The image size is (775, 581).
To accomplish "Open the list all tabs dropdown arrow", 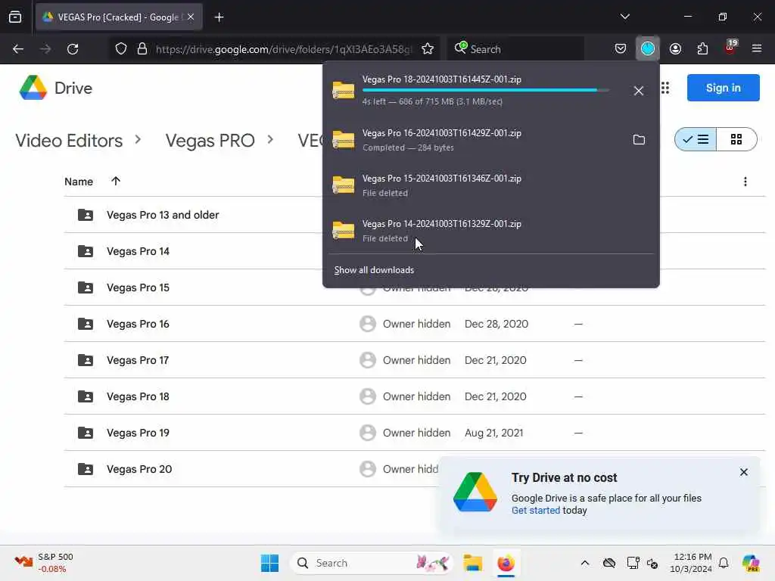I will click(x=624, y=17).
